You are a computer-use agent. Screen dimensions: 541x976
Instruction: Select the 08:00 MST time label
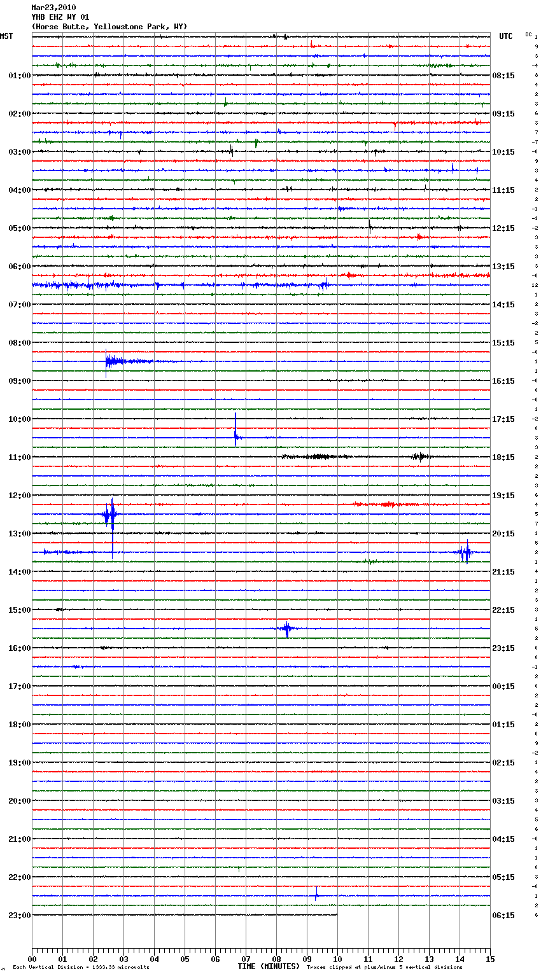[20, 343]
